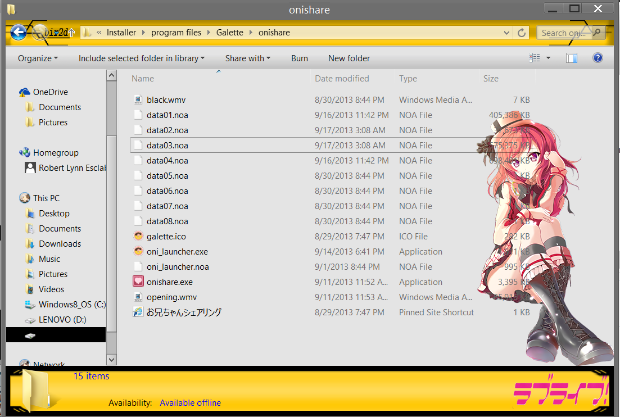Click the Back navigation arrow
This screenshot has height=417, width=620.
[x=18, y=33]
